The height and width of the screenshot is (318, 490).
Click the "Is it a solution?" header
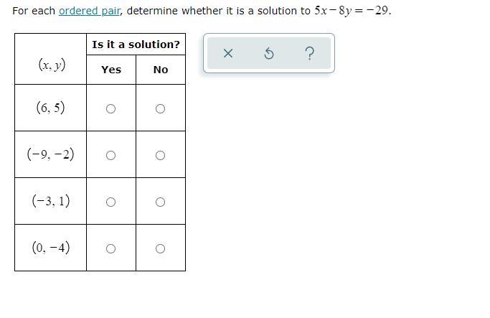(136, 45)
